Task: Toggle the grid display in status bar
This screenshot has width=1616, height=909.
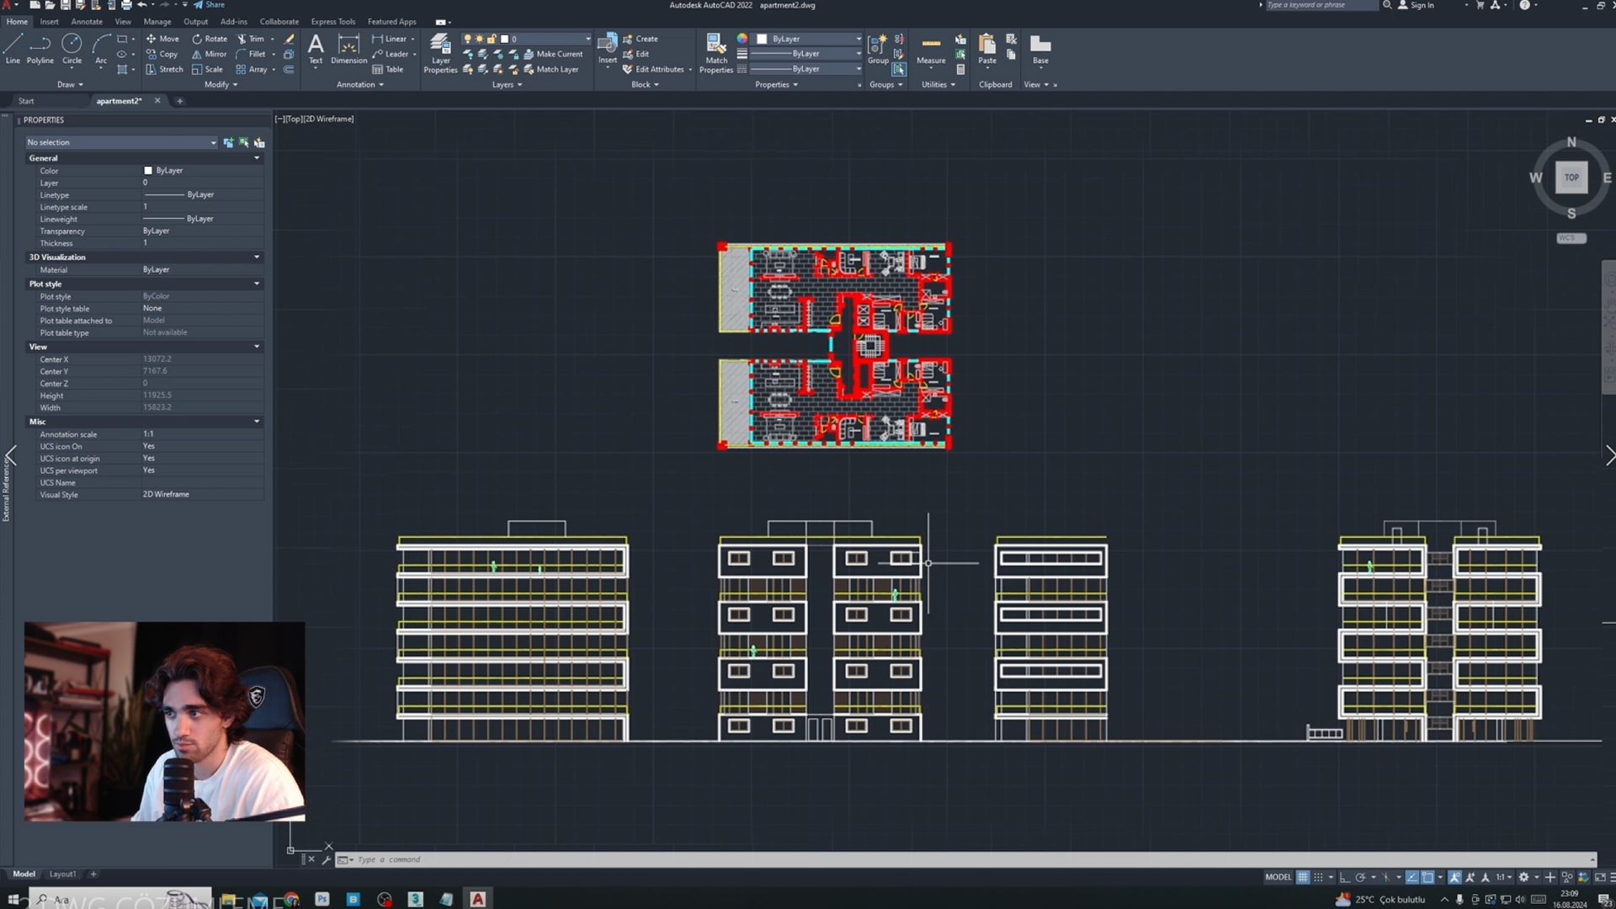Action: [x=1303, y=878]
